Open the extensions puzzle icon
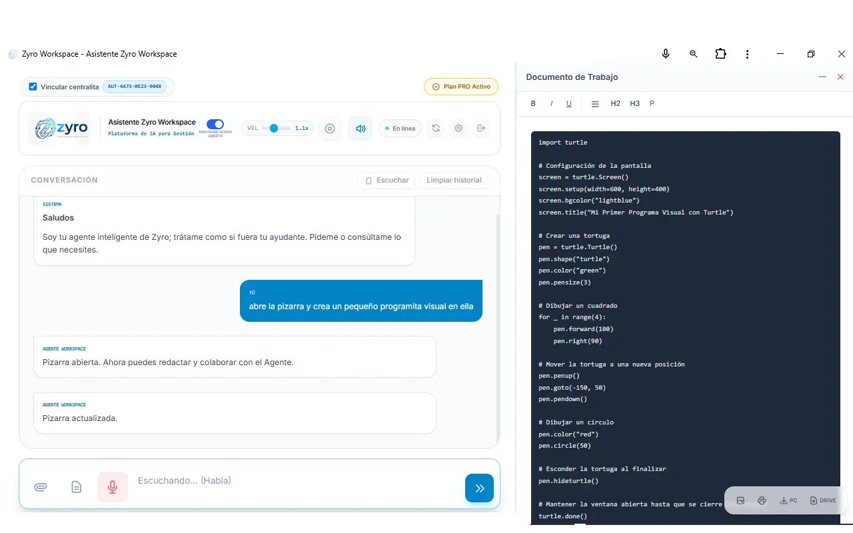 pyautogui.click(x=720, y=54)
